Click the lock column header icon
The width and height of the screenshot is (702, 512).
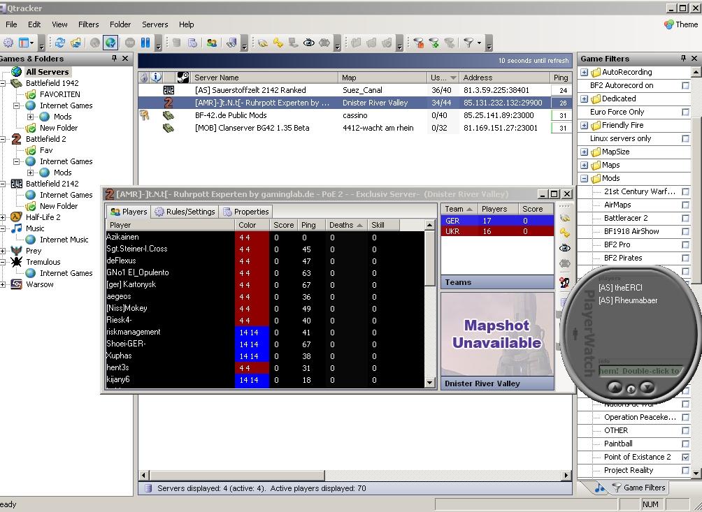pos(144,78)
